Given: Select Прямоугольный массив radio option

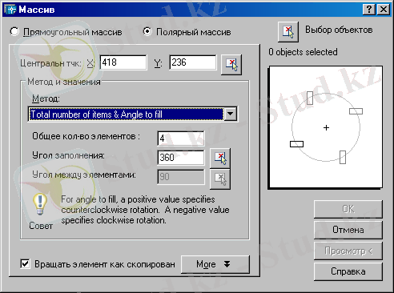Looking at the screenshot, I should [14, 32].
